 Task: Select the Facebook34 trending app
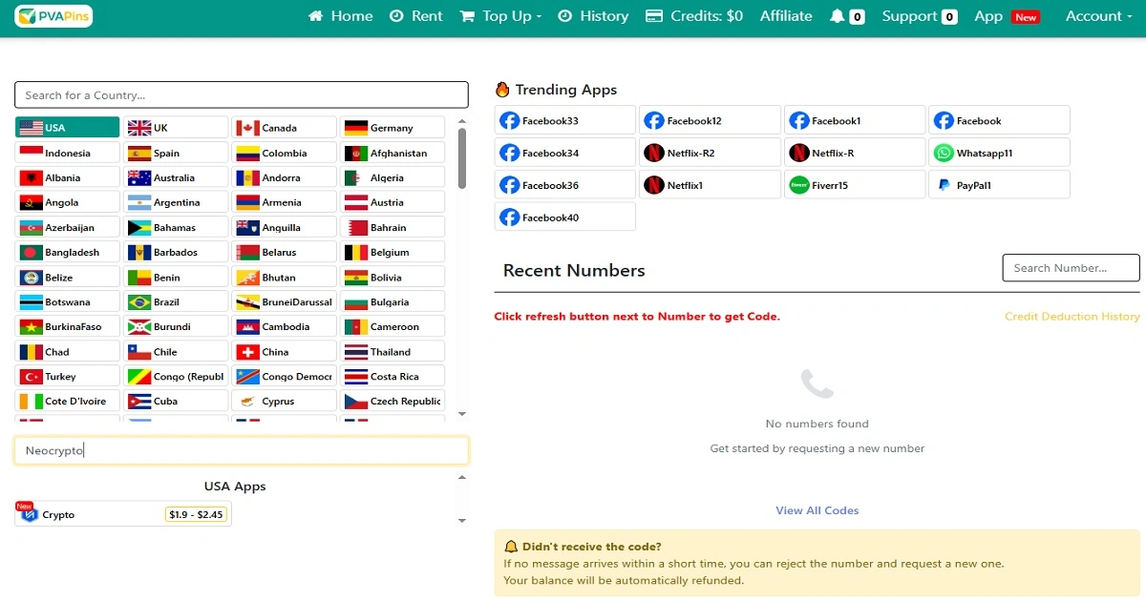pyautogui.click(x=565, y=153)
